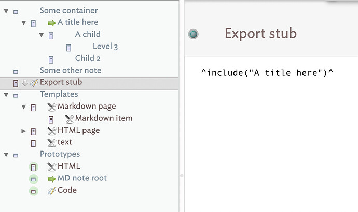Click the tools badge on Markdown page
The image size is (358, 212).
(x=52, y=107)
